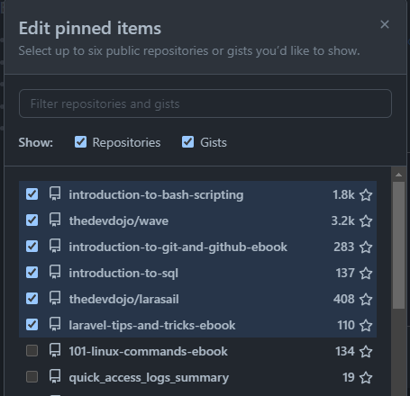The width and height of the screenshot is (410, 396).
Task: Click the 137 star count
Action: tap(345, 274)
